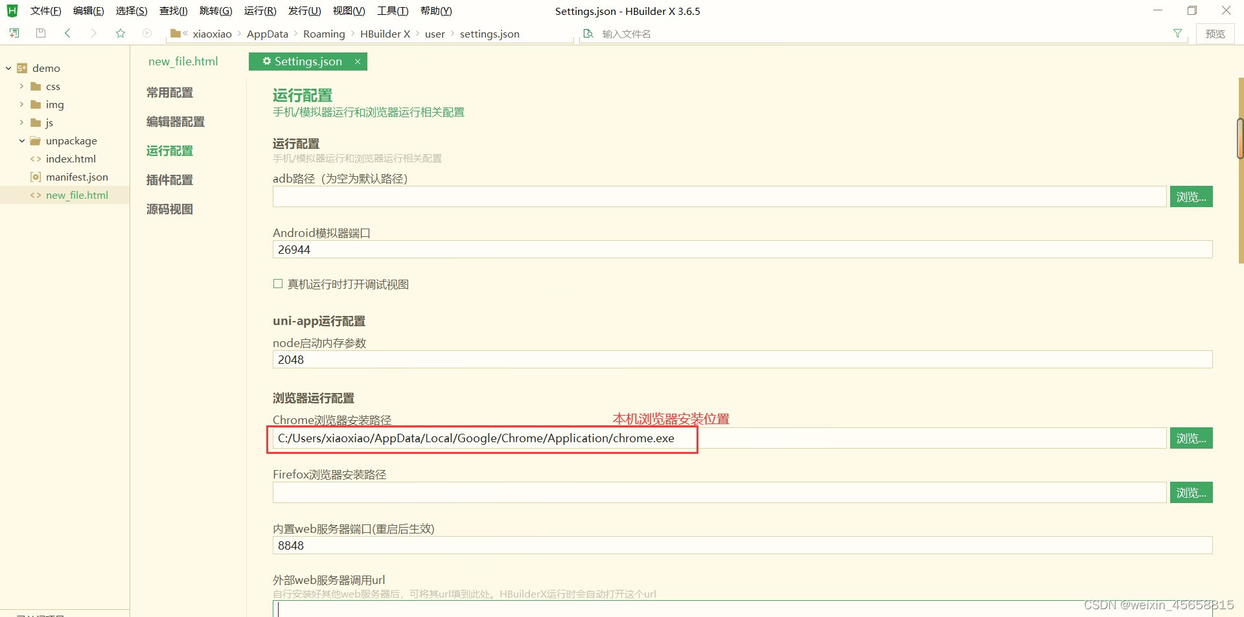Click 浏览 button for Firefox path
The image size is (1244, 617).
tap(1191, 493)
